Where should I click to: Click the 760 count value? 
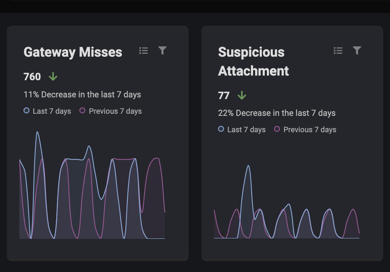tap(32, 77)
